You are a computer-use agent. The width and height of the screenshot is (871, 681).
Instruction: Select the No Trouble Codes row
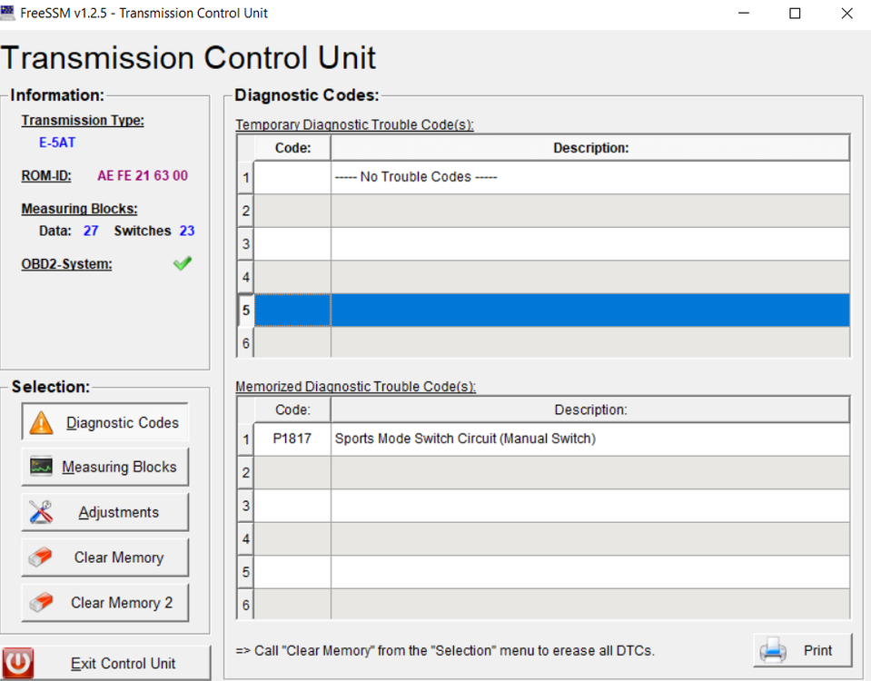589,177
